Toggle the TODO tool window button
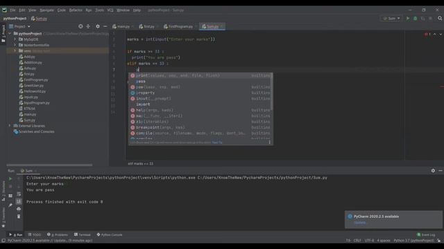Screen dimensions: 444x249 [35, 234]
